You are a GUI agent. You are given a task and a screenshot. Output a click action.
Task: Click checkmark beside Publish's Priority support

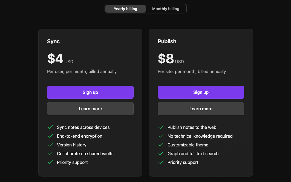pyautogui.click(x=161, y=162)
